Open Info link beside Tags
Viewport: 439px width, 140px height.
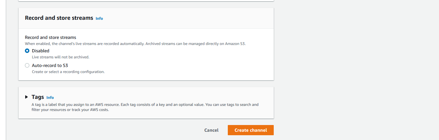coord(50,98)
